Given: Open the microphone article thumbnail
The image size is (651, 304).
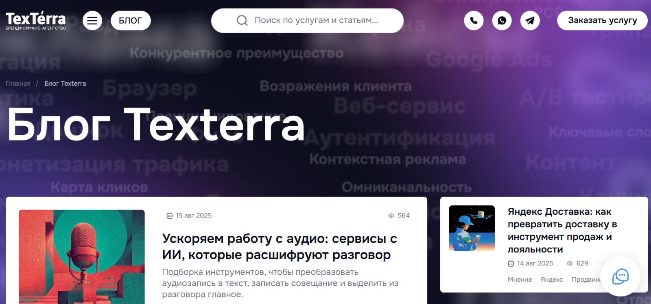Looking at the screenshot, I should click(x=82, y=257).
